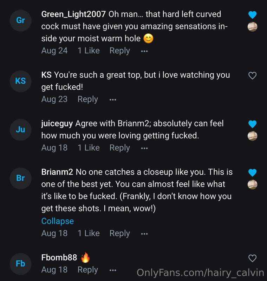Open more options on Green_Light2007's comment
The image size is (267, 281).
pos(144,51)
